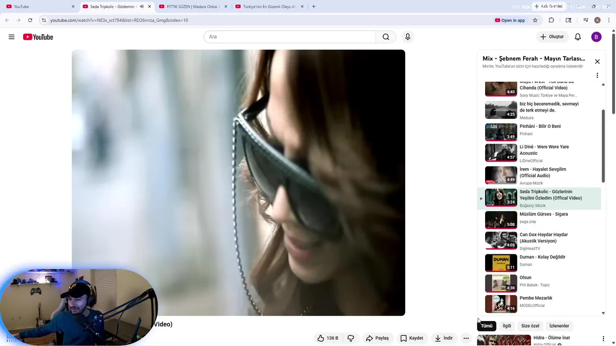This screenshot has height=346, width=616.
Task: Open 'biz hiç beceremedik' playlist item
Action: coord(539,110)
